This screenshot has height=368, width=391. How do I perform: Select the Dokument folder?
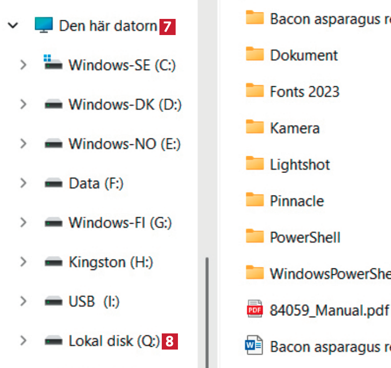point(304,55)
